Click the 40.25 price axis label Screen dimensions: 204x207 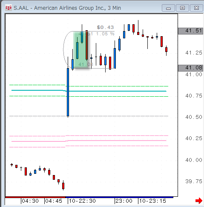(194, 138)
